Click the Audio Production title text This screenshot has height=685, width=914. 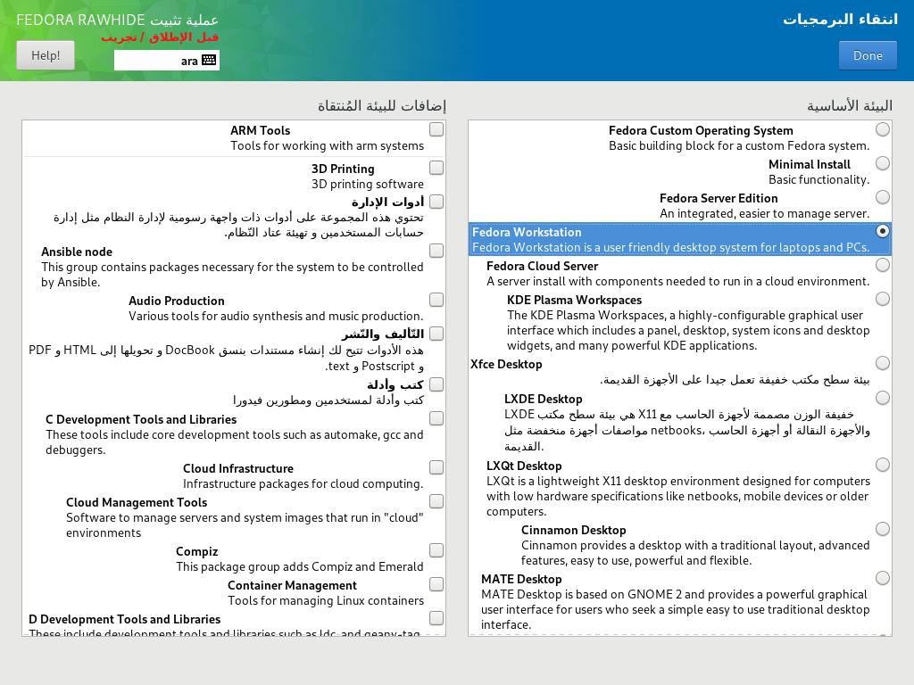[x=177, y=301]
